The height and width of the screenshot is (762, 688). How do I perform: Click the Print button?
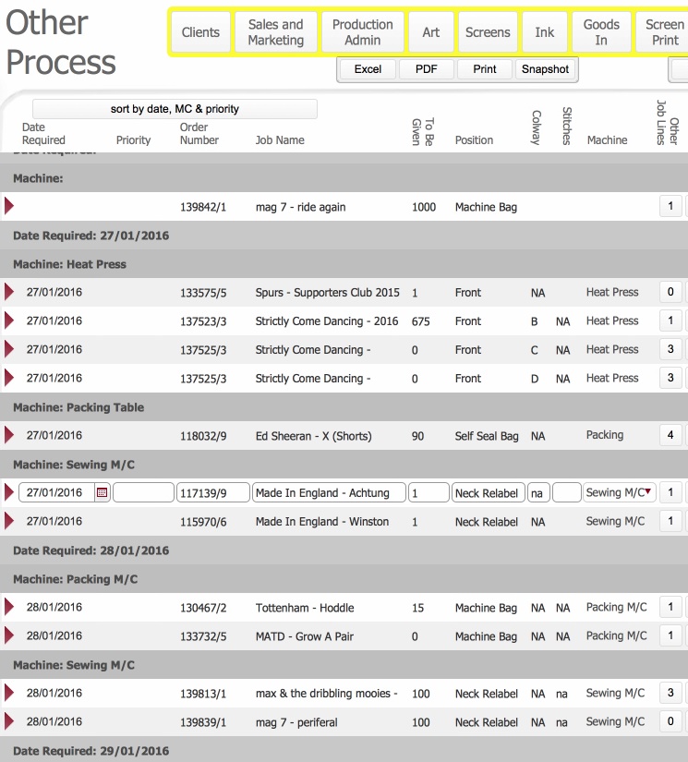(485, 69)
